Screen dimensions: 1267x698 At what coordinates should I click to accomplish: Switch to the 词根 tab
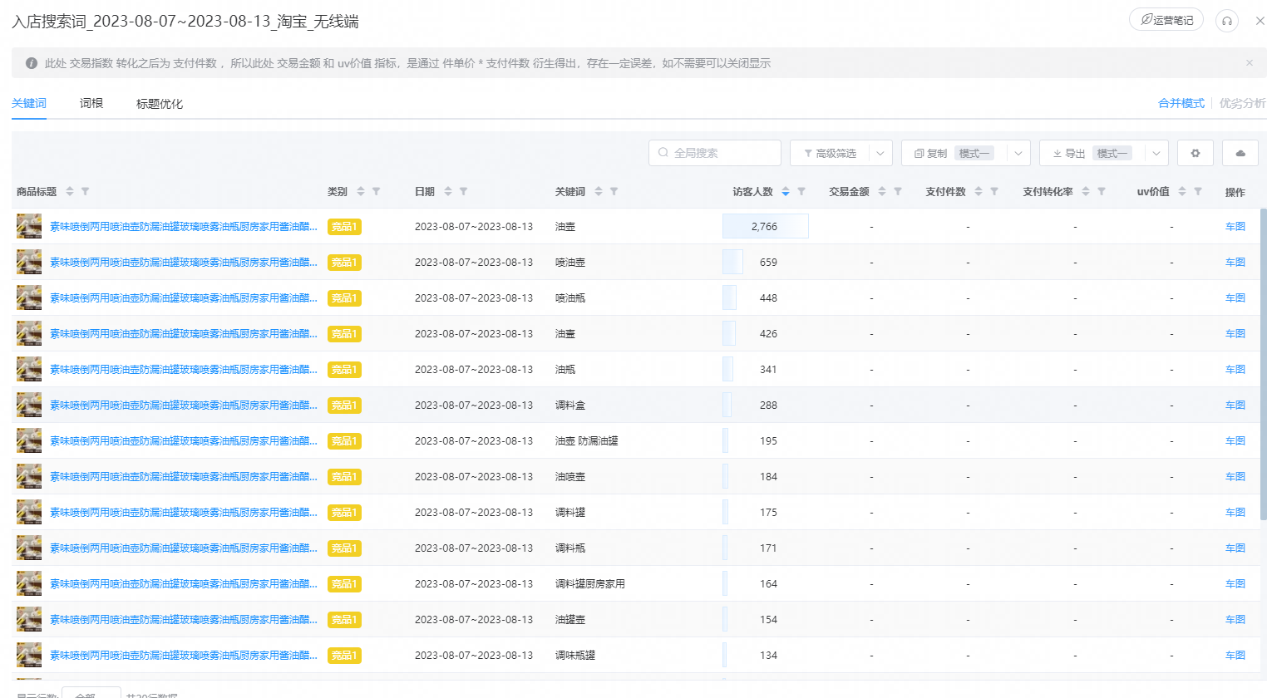(x=91, y=103)
